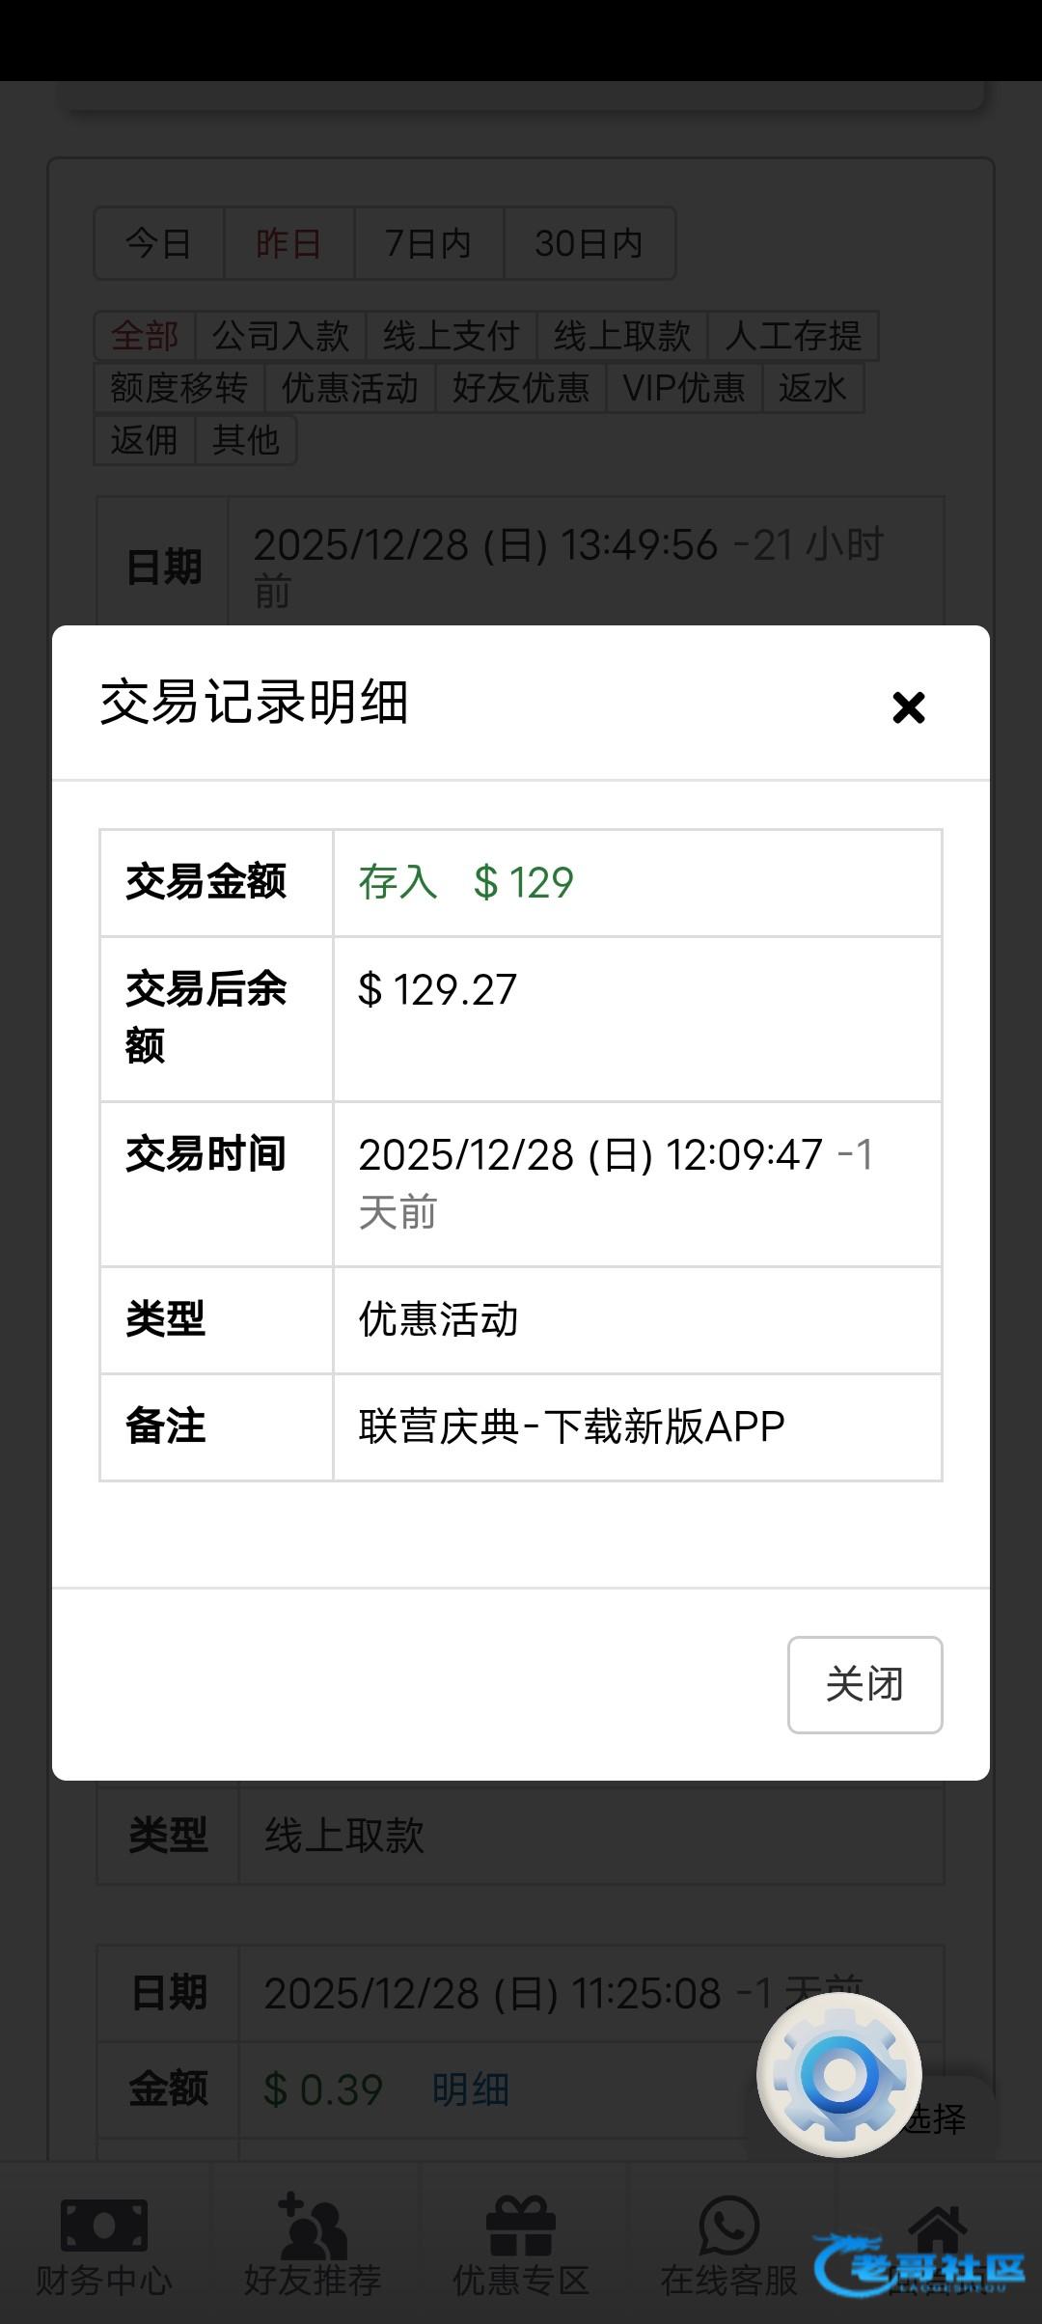Open 财务中心 money icon
This screenshot has height=2324, width=1042.
click(104, 2225)
